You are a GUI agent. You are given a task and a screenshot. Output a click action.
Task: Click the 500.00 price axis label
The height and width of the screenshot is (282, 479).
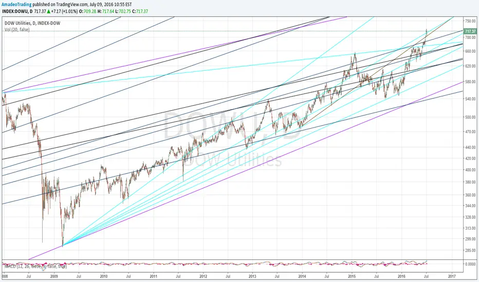(x=470, y=117)
